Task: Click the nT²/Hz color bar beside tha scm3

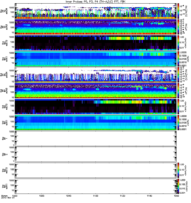Action: (178, 27)
